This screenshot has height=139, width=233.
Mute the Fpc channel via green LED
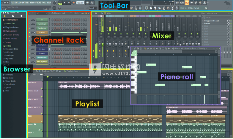pyautogui.click(x=30, y=20)
